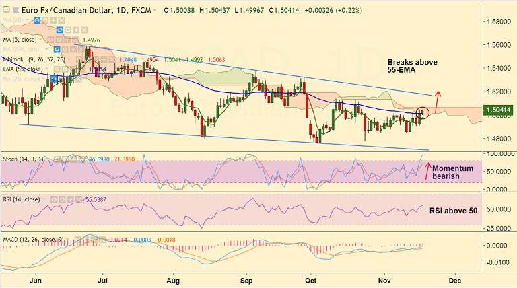This screenshot has width=517, height=288.
Task: Remove RSI (14, close) indicator with X
Action: [x=79, y=200]
